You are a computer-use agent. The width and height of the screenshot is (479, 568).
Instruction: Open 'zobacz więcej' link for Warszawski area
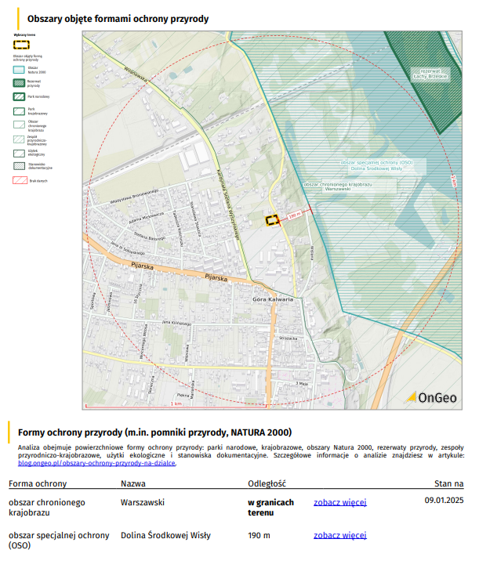click(x=339, y=502)
